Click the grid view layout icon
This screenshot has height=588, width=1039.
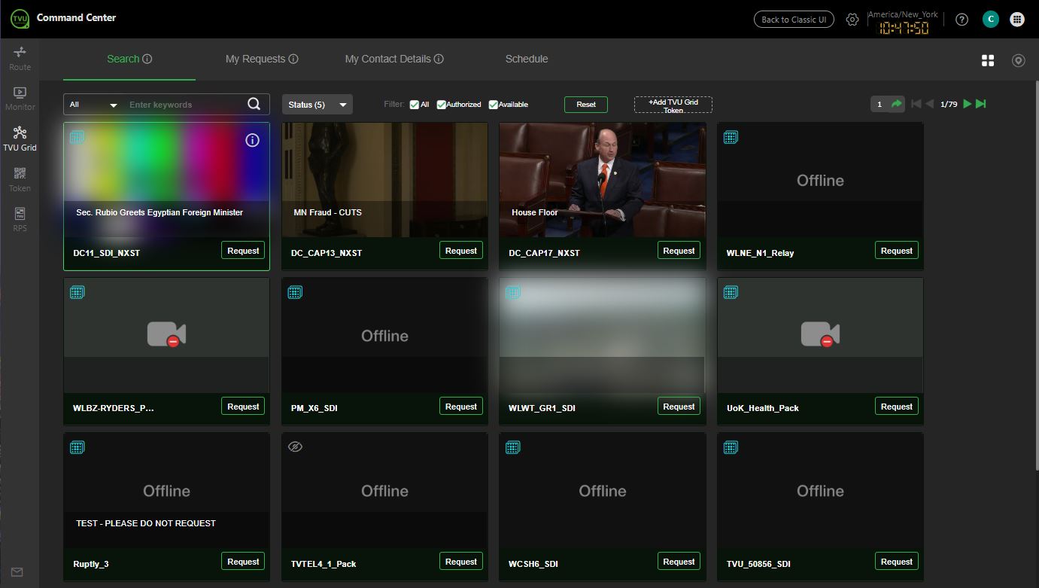pyautogui.click(x=987, y=59)
